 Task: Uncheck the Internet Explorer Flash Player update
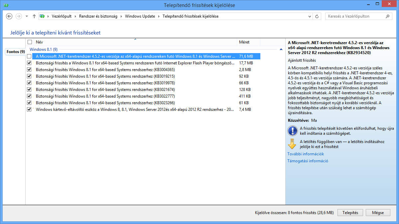click(29, 63)
